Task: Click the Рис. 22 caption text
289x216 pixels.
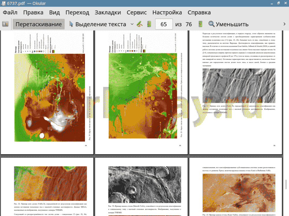Action: click(51, 207)
